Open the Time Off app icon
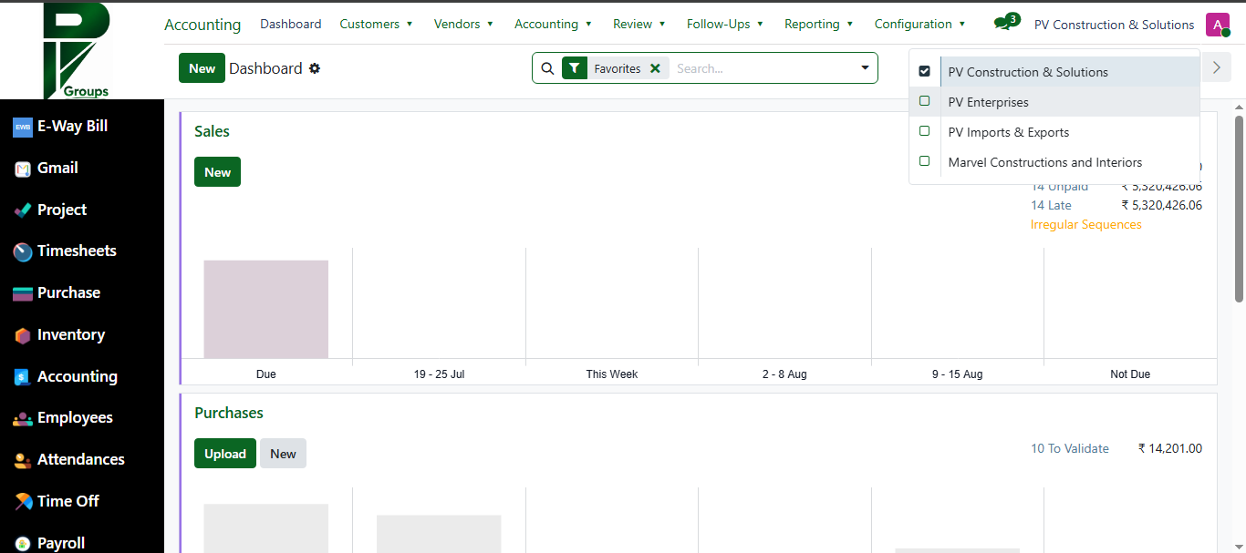 23,502
